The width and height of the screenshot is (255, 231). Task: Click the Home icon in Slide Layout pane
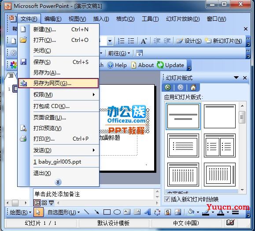tap(193, 87)
